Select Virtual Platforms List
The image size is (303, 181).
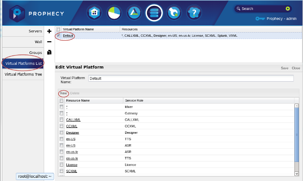[x=23, y=64]
